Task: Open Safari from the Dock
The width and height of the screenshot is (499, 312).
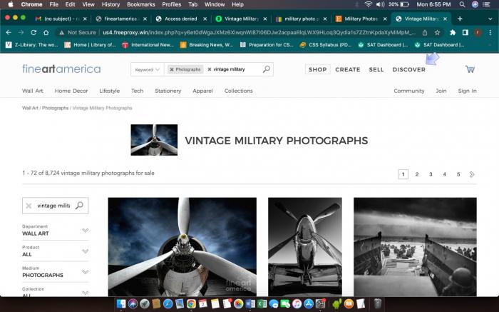Action: coord(168,303)
